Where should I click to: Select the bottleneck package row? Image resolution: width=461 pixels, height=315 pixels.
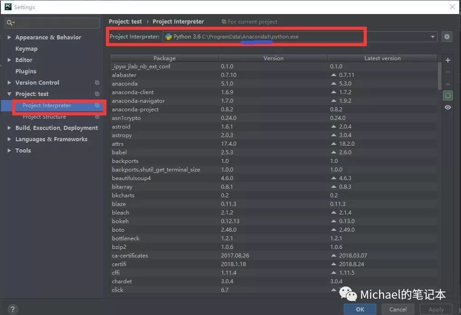click(274, 239)
